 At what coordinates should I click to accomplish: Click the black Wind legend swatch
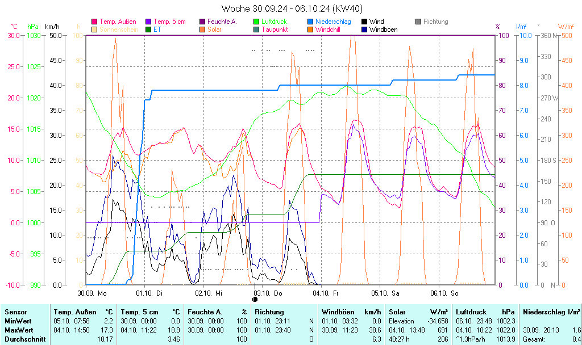[364, 22]
